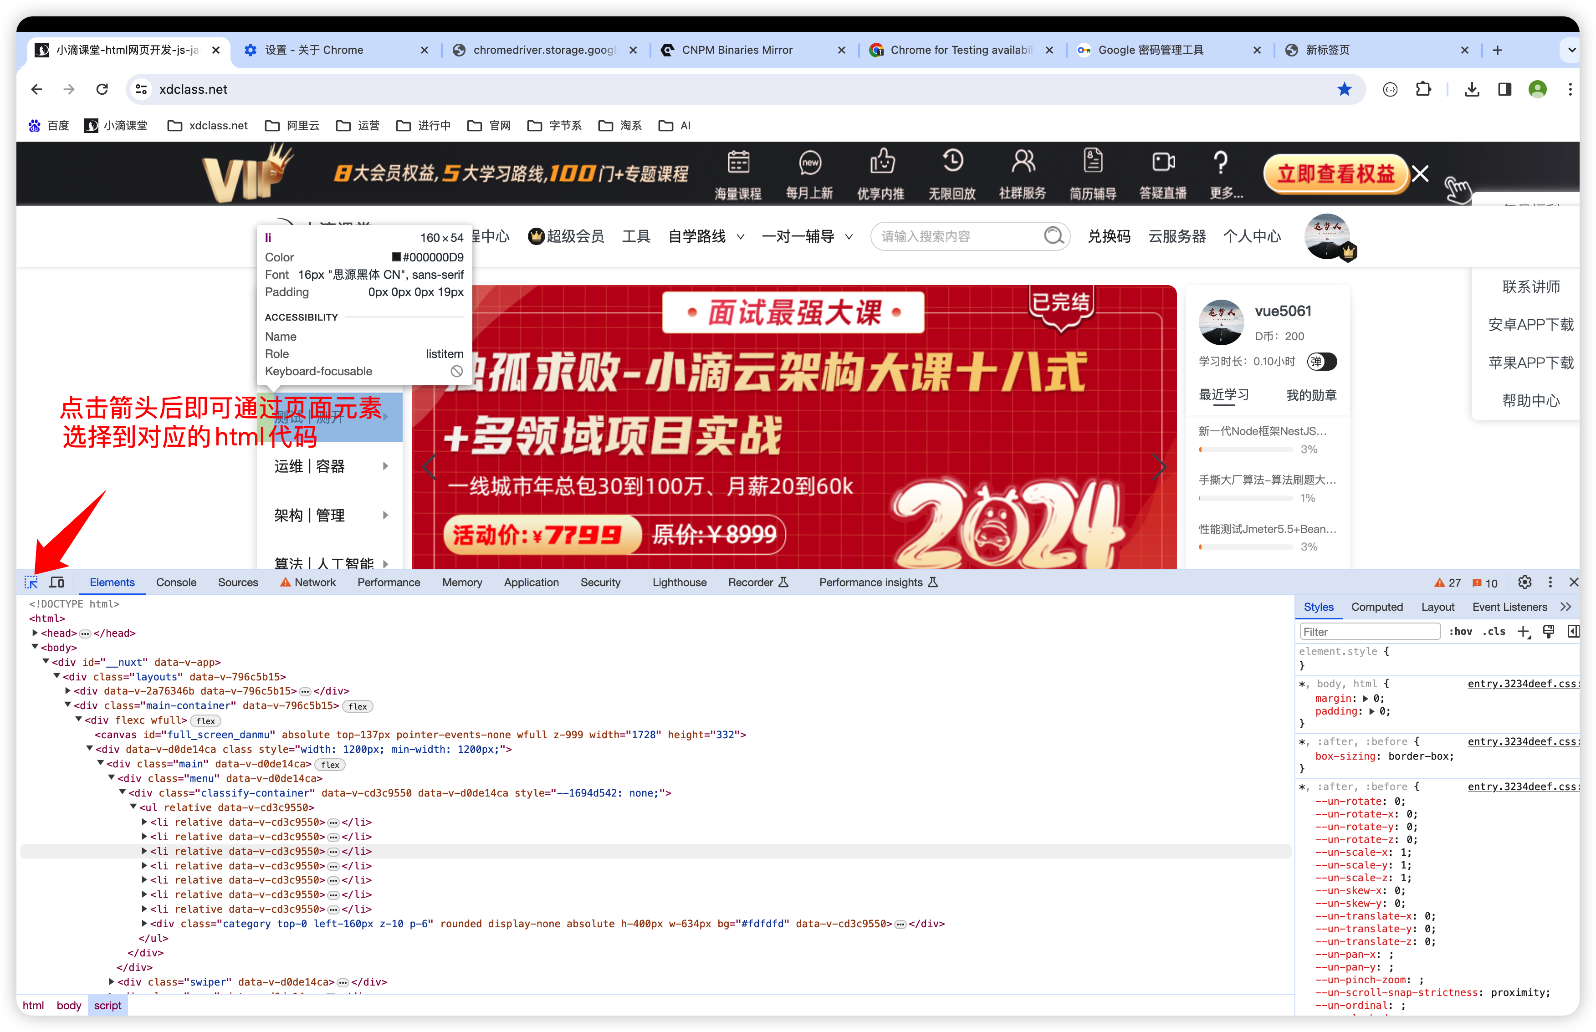Viewport: 1596px width, 1032px height.
Task: Click the 立即查看权益 button
Action: pos(1335,174)
